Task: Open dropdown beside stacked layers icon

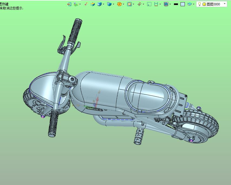Action: click(193, 4)
